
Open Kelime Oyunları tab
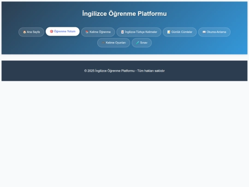(x=114, y=43)
